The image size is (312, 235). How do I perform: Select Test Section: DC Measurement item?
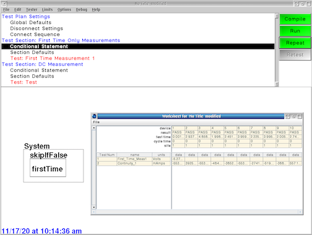(43, 64)
